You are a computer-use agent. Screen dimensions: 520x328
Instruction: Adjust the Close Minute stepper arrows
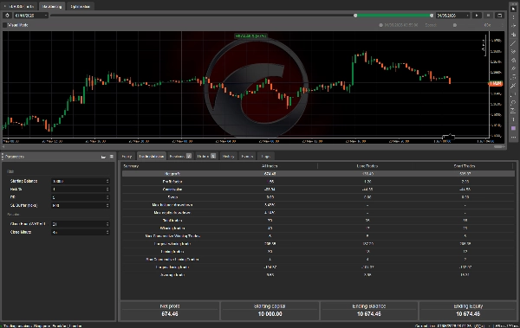click(x=107, y=232)
